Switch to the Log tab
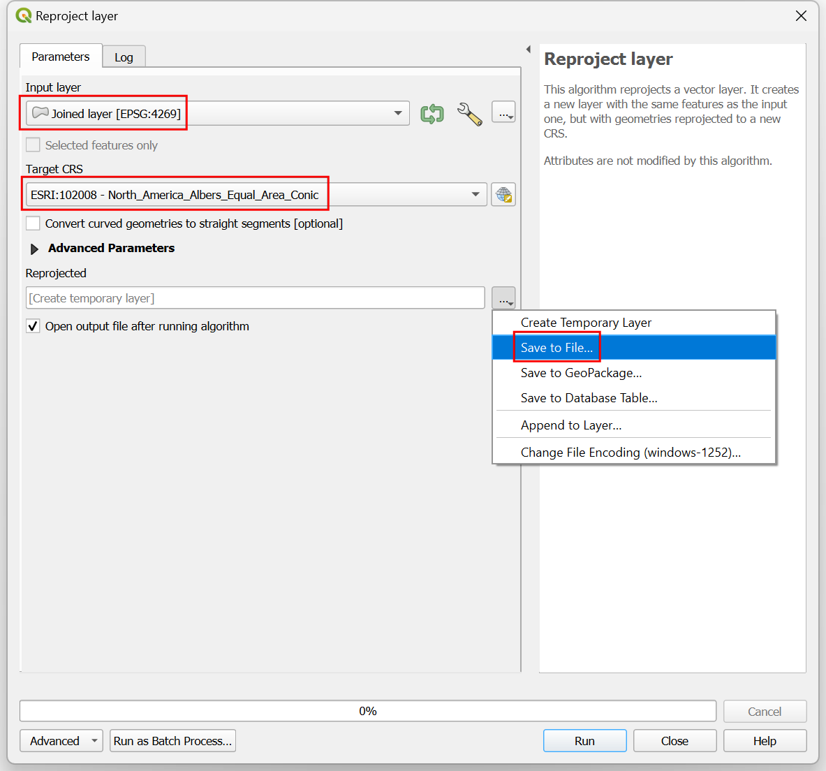This screenshot has height=771, width=826. (124, 57)
